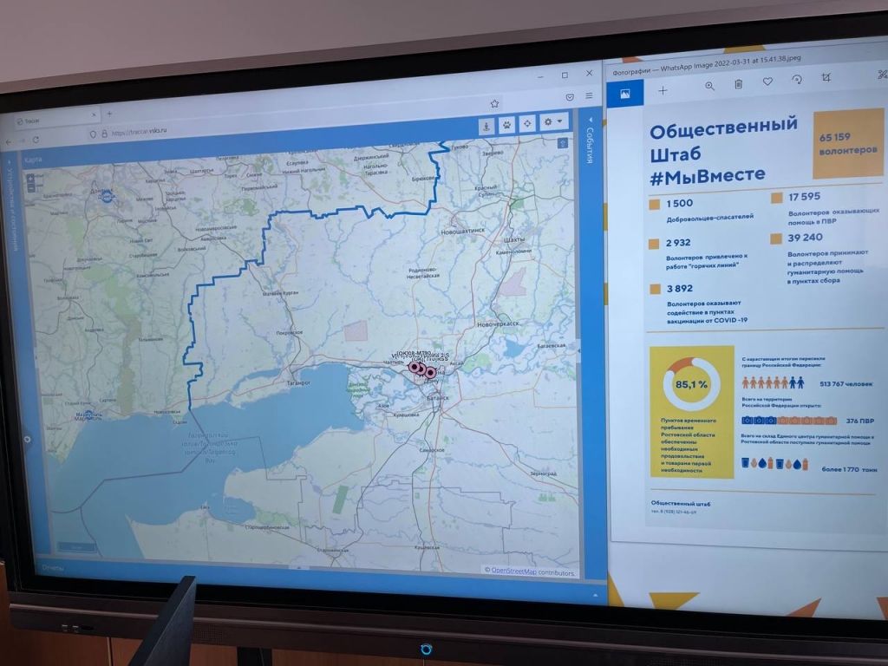Click the Новошахтинск label on the map
This screenshot has width=888, height=666.
(463, 231)
